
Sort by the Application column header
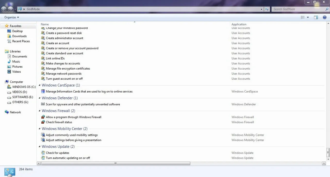point(239,24)
